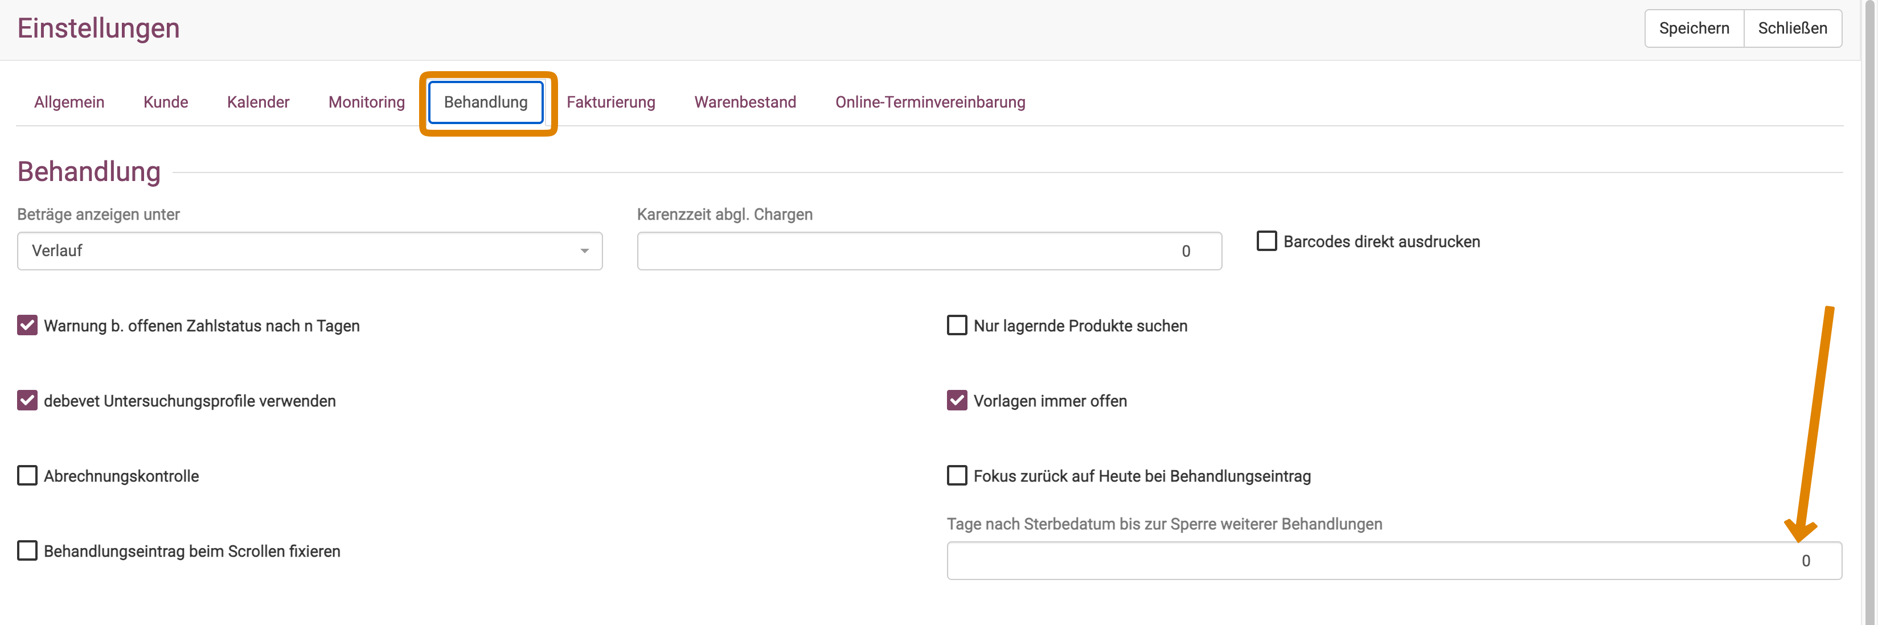The image size is (1878, 625).
Task: Open the Warenbestand tab
Action: (x=745, y=102)
